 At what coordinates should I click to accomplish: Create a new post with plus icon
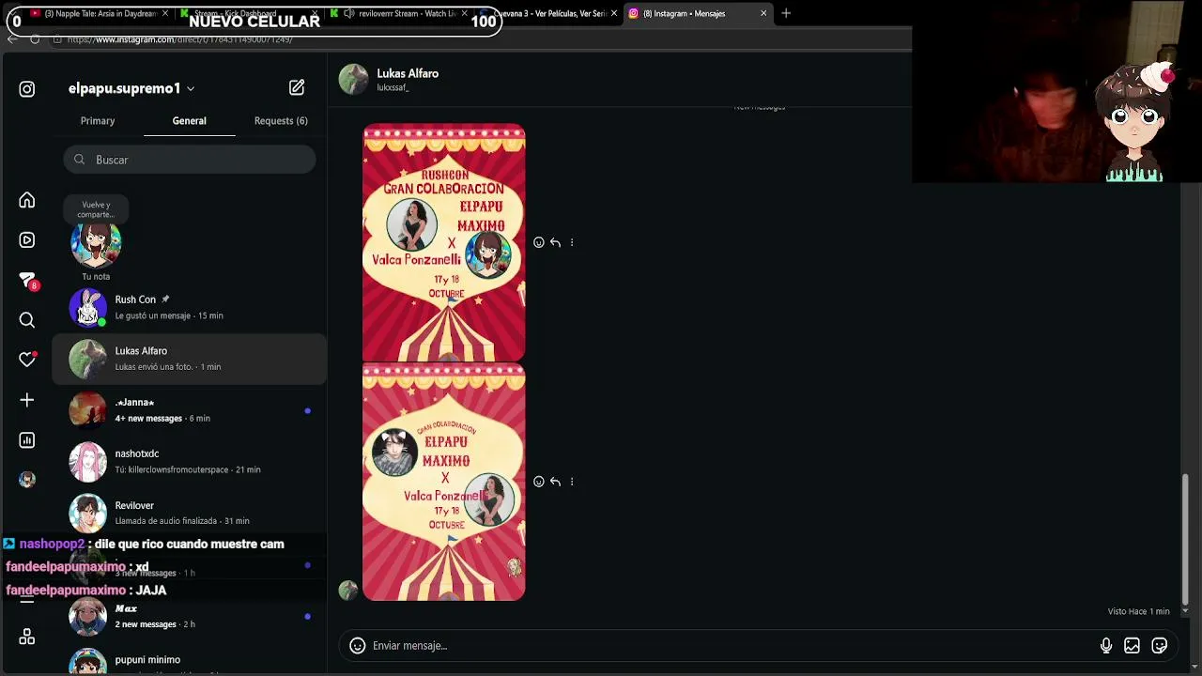[27, 400]
